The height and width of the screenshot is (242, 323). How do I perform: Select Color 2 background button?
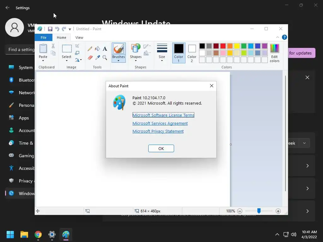point(192,53)
